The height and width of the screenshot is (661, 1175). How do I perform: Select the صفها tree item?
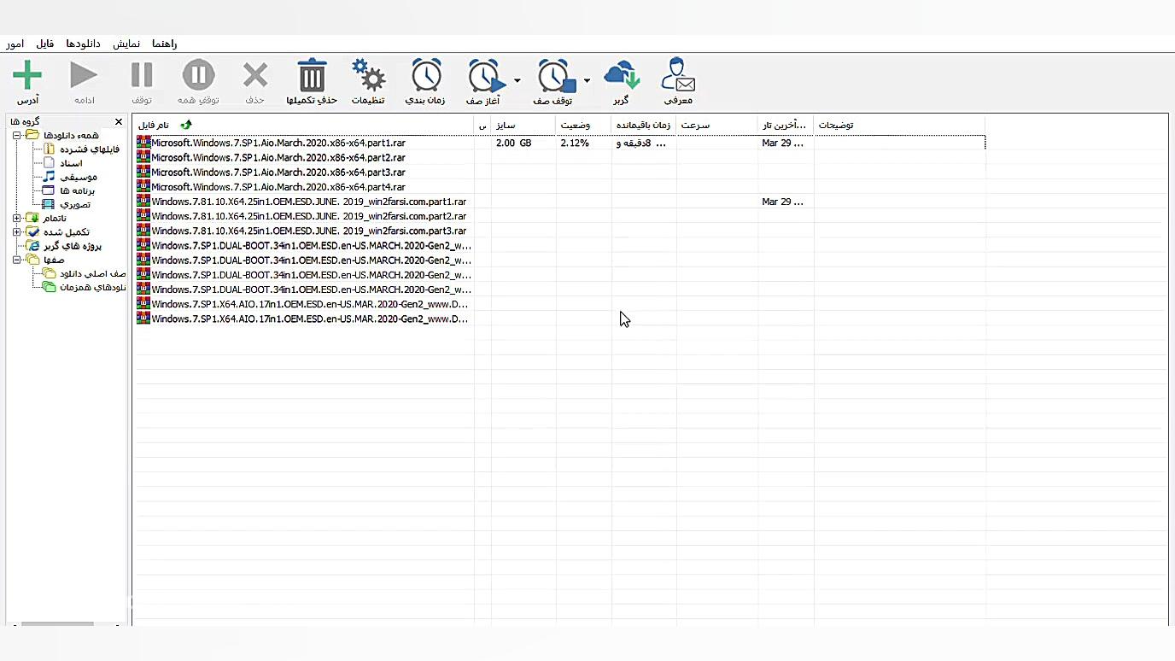[x=54, y=260]
